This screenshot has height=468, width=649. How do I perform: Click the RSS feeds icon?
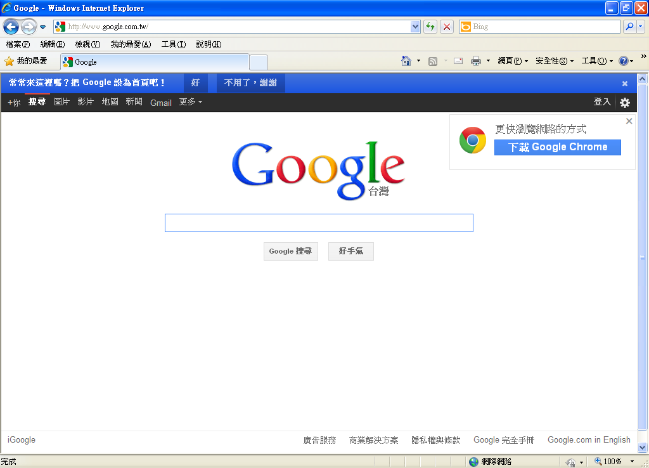433,61
